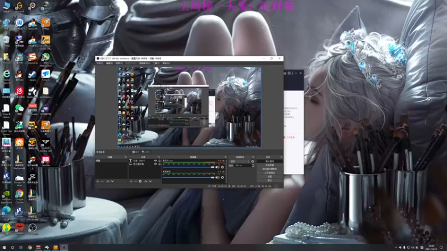Open OBS Studio desktop shortcut
The width and height of the screenshot is (447, 251).
(x=32, y=229)
